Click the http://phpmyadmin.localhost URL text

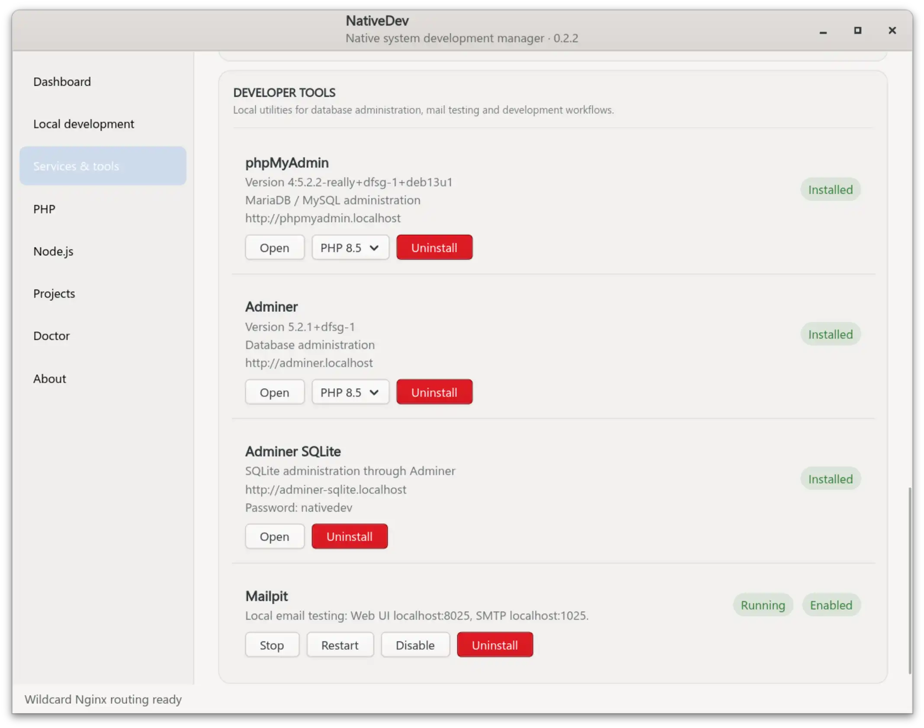click(x=323, y=218)
